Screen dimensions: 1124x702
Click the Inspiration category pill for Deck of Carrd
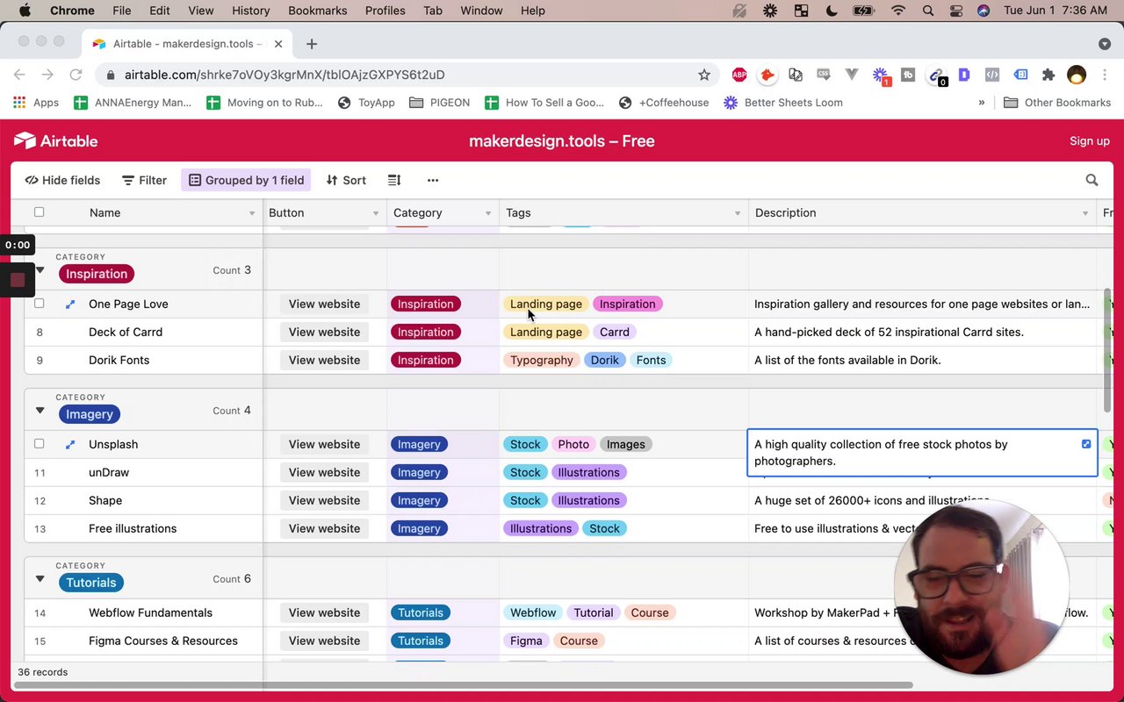(425, 332)
